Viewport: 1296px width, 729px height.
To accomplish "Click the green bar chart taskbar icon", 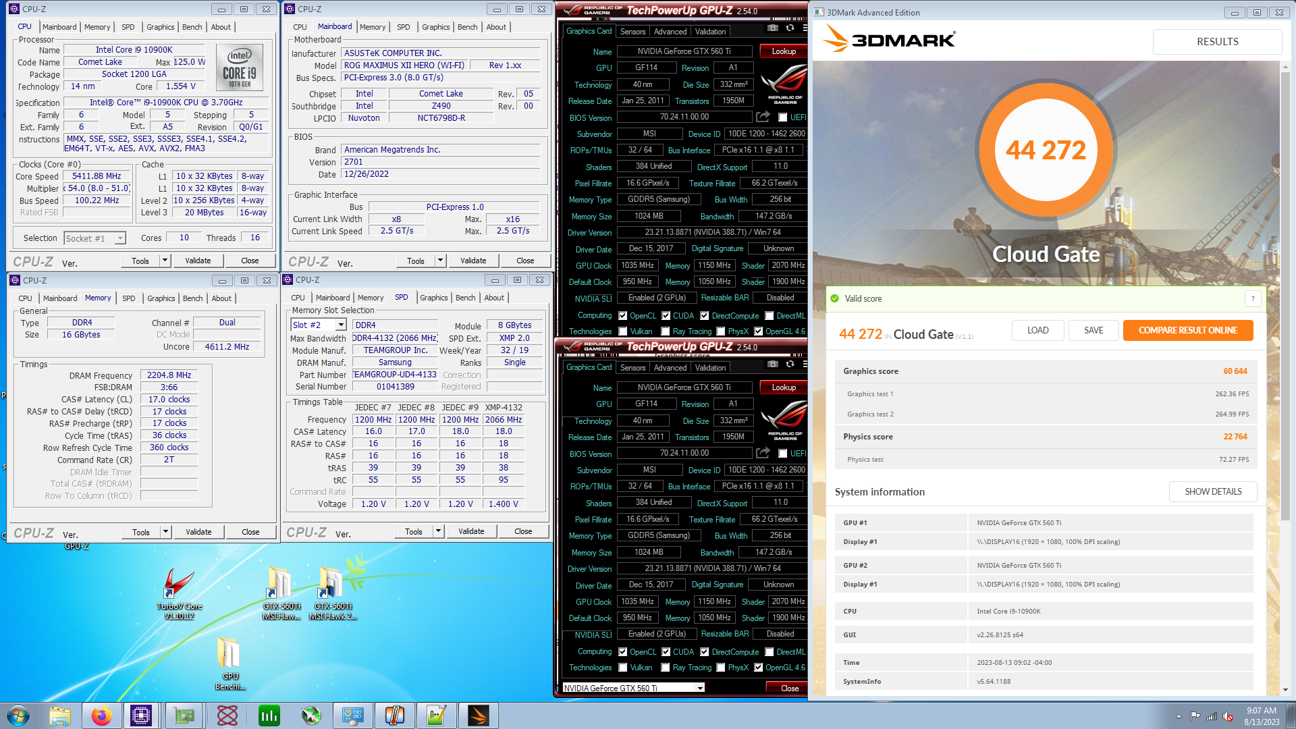I will point(269,715).
